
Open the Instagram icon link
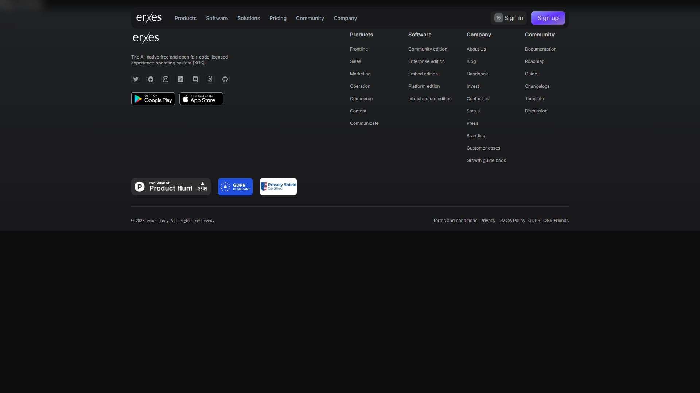(x=166, y=79)
